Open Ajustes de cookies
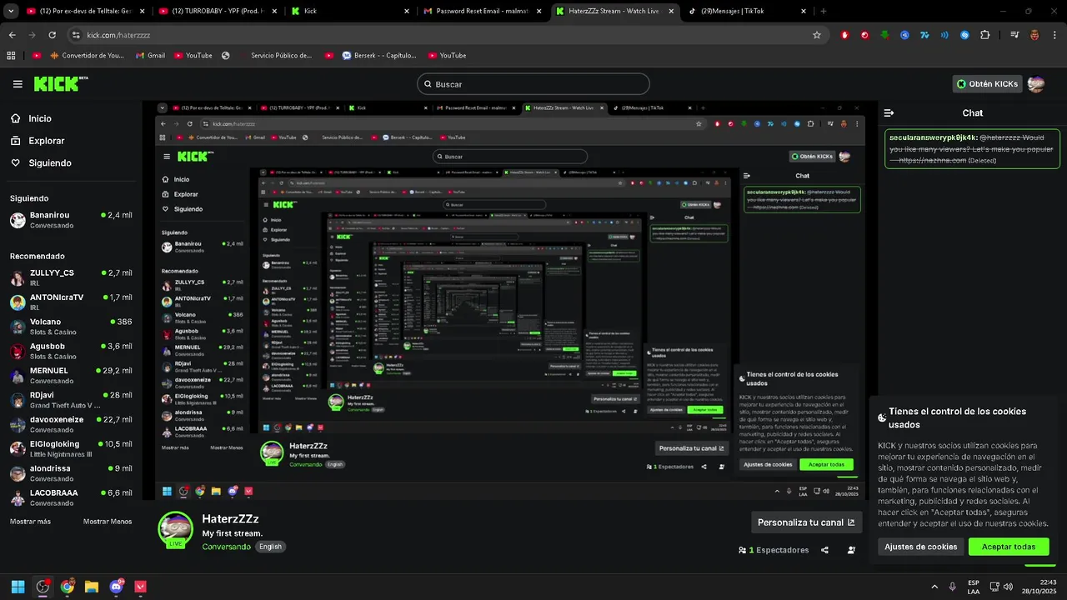This screenshot has width=1067, height=600. pos(920,547)
